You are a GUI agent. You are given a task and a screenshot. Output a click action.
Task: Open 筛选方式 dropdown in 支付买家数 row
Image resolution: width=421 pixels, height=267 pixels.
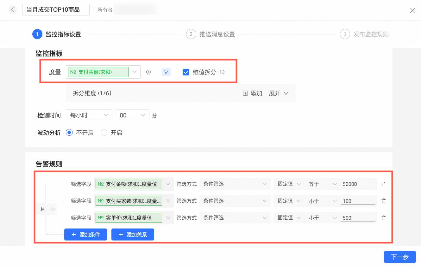(x=235, y=201)
